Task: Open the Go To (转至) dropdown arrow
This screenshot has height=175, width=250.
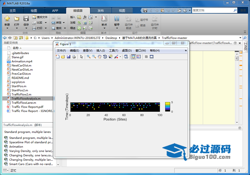Action: point(64,23)
